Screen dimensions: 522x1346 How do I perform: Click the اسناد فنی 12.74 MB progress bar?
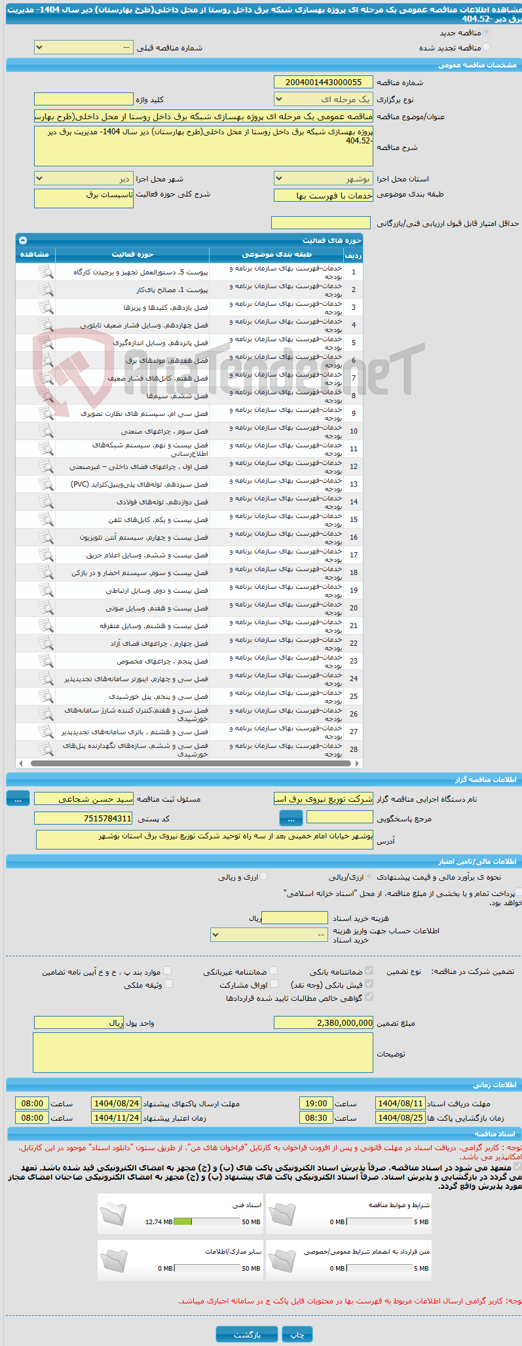[208, 1222]
